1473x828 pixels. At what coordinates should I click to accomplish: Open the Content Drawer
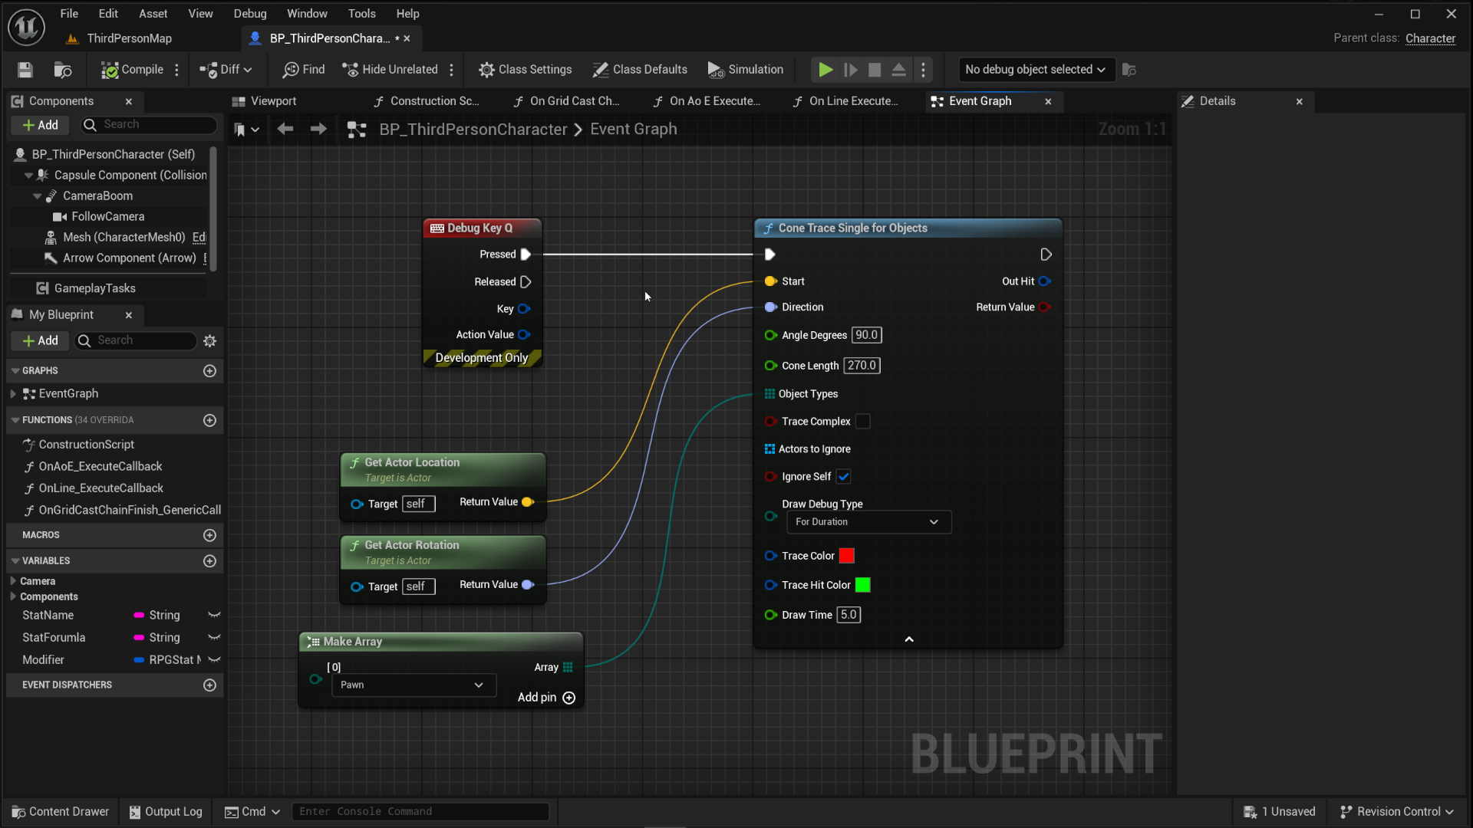pos(61,812)
